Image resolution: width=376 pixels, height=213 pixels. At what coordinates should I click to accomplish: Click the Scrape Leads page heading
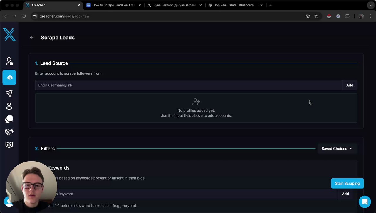pos(58,38)
